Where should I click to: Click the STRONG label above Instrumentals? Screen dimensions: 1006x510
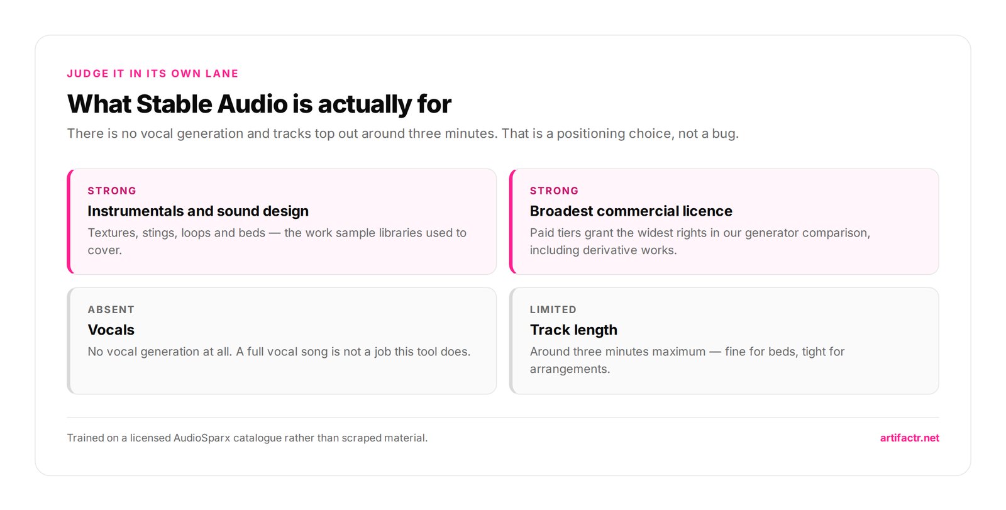tap(112, 191)
